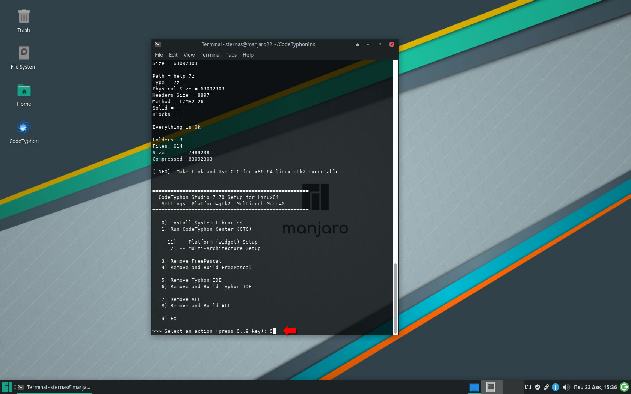Open the Manjaro application menu in the panel

[7, 387]
